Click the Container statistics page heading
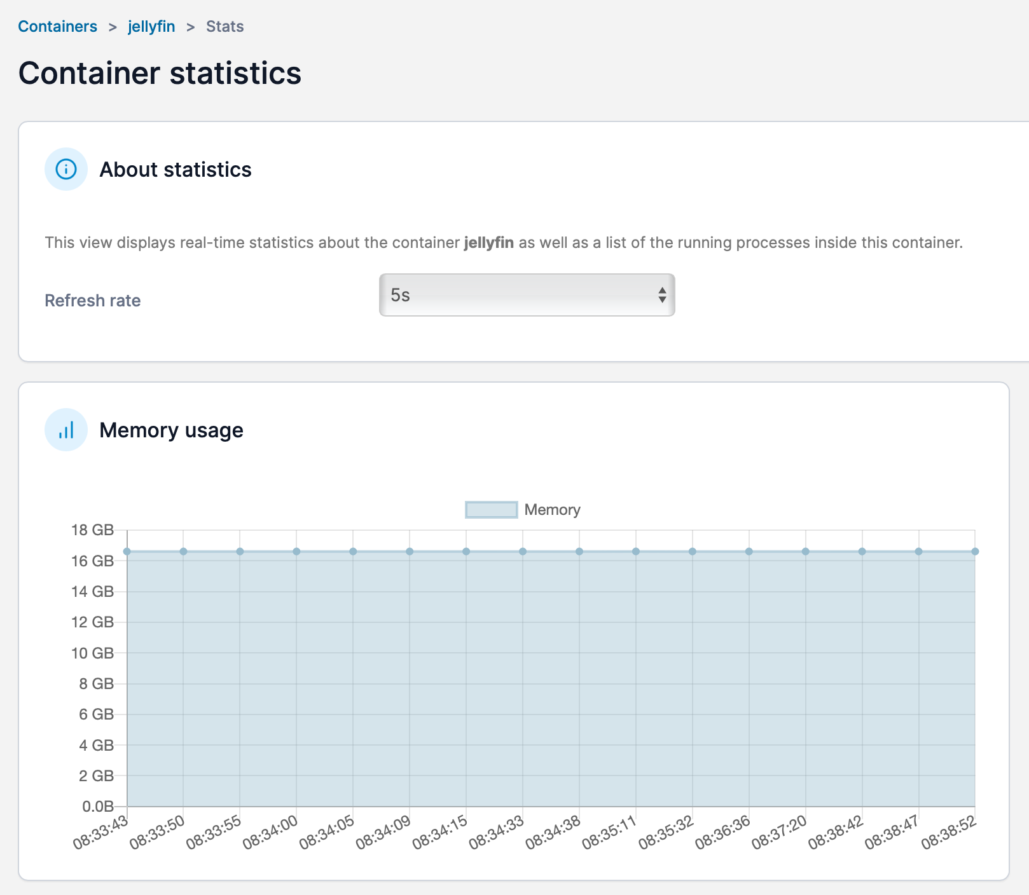1029x895 pixels. [160, 73]
